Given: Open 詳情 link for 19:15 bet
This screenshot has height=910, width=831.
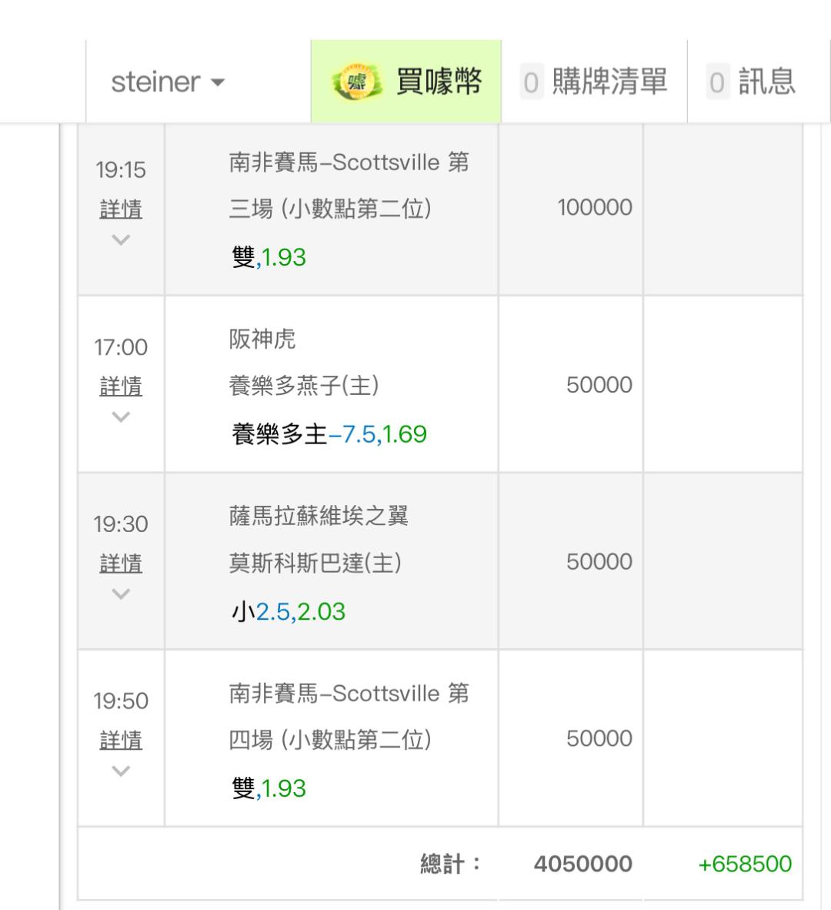Looking at the screenshot, I should tap(121, 209).
